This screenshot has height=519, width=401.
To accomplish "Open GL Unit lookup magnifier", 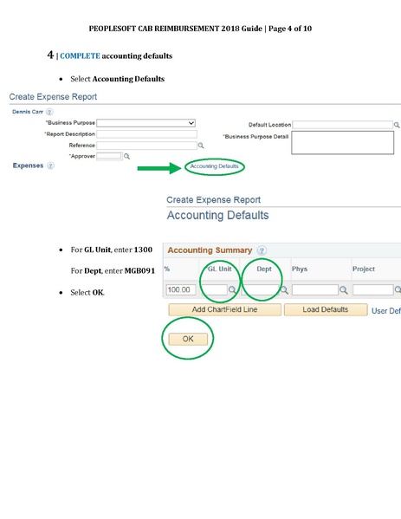I will click(x=232, y=290).
